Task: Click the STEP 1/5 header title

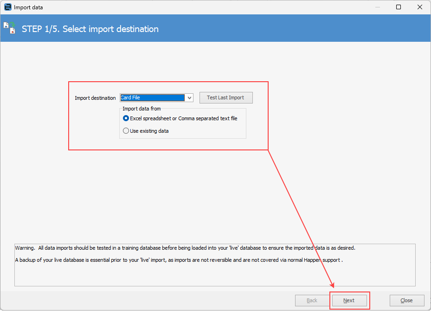Action: [x=90, y=29]
